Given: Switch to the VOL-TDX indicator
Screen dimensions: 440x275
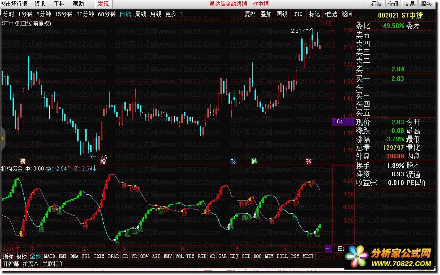Looking at the screenshot, I should (185, 256).
